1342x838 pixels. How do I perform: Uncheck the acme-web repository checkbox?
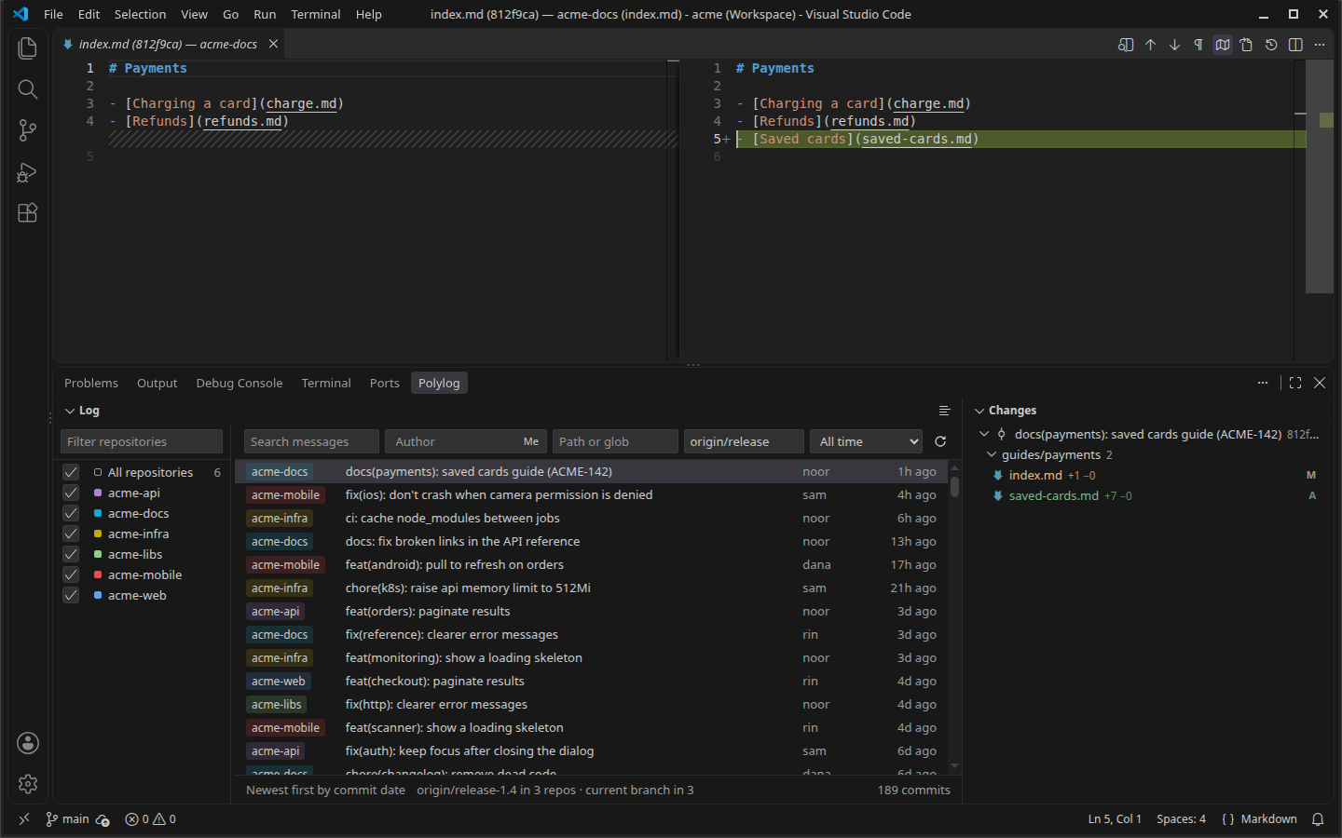tap(71, 595)
